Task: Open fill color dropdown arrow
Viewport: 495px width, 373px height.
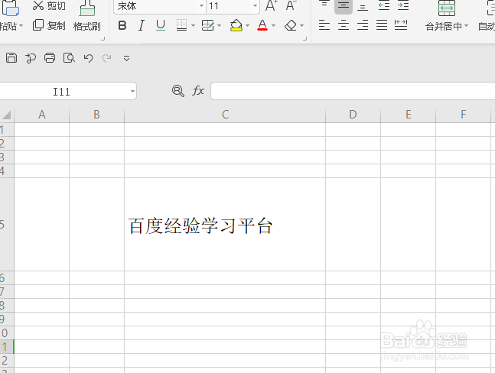Action: click(247, 25)
